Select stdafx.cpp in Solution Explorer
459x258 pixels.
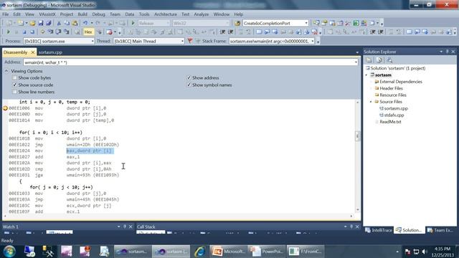tap(394, 115)
